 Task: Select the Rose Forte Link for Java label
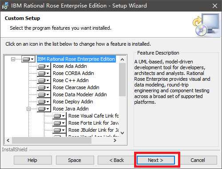click(x=94, y=123)
